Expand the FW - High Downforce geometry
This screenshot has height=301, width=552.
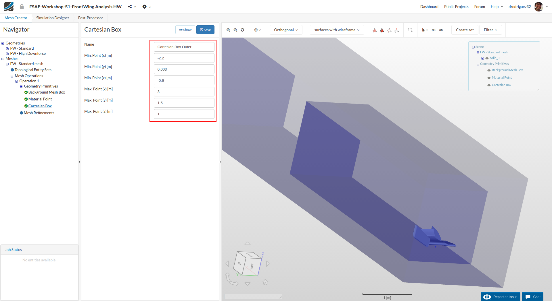click(7, 54)
